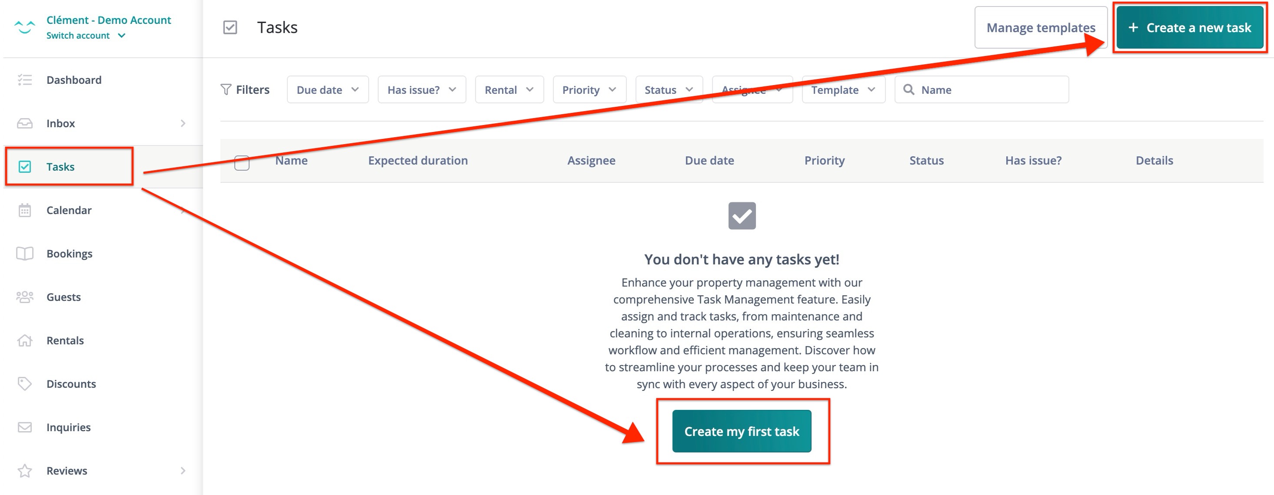Open the Tasks menu item in sidebar
The width and height of the screenshot is (1274, 495).
pyautogui.click(x=60, y=167)
